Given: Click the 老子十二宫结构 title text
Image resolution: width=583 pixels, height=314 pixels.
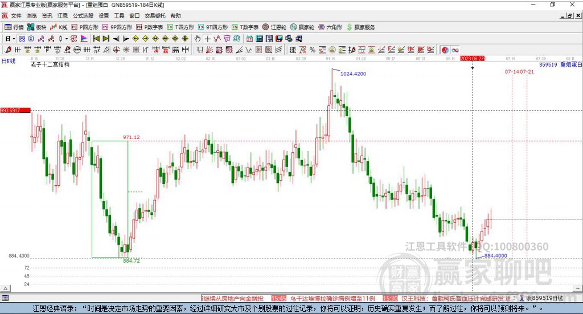Looking at the screenshot, I should click(x=50, y=65).
